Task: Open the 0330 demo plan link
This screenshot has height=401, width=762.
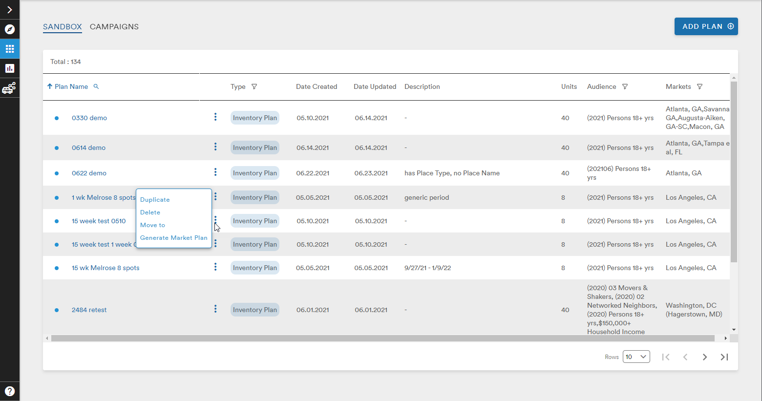Action: pyautogui.click(x=89, y=118)
